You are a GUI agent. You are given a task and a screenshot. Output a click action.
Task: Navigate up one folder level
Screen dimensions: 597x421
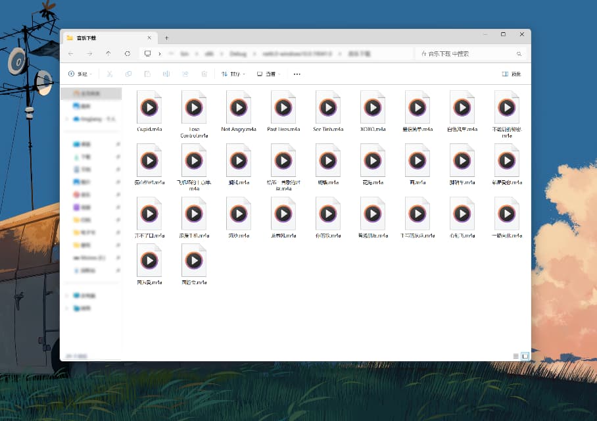point(108,53)
